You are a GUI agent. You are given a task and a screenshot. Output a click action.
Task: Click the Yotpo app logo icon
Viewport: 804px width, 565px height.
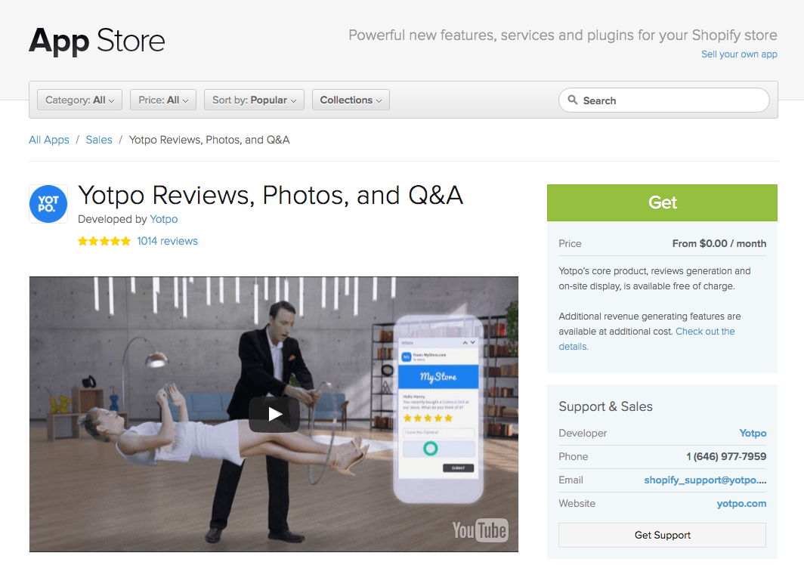48,204
